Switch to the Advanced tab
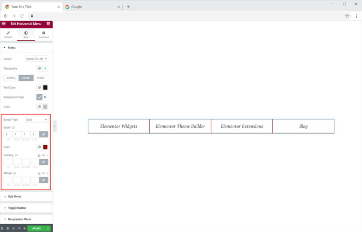362x232 pixels. pos(43,34)
